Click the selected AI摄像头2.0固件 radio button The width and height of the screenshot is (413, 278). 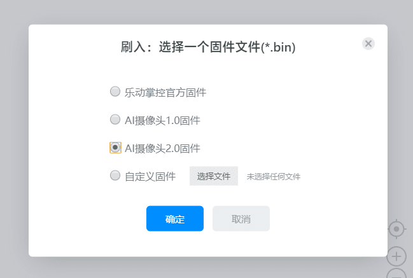pos(115,148)
